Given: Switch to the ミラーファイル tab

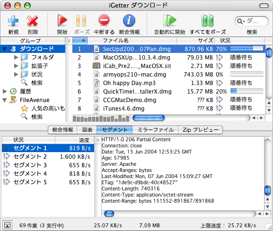Looking at the screenshot, I should [155, 130].
